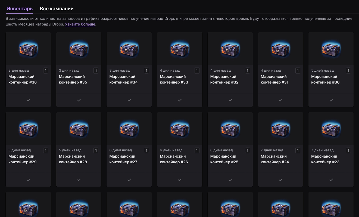Click the Марсианский контейнер #30 chest image
Image resolution: width=359 pixels, height=217 pixels.
click(331, 49)
